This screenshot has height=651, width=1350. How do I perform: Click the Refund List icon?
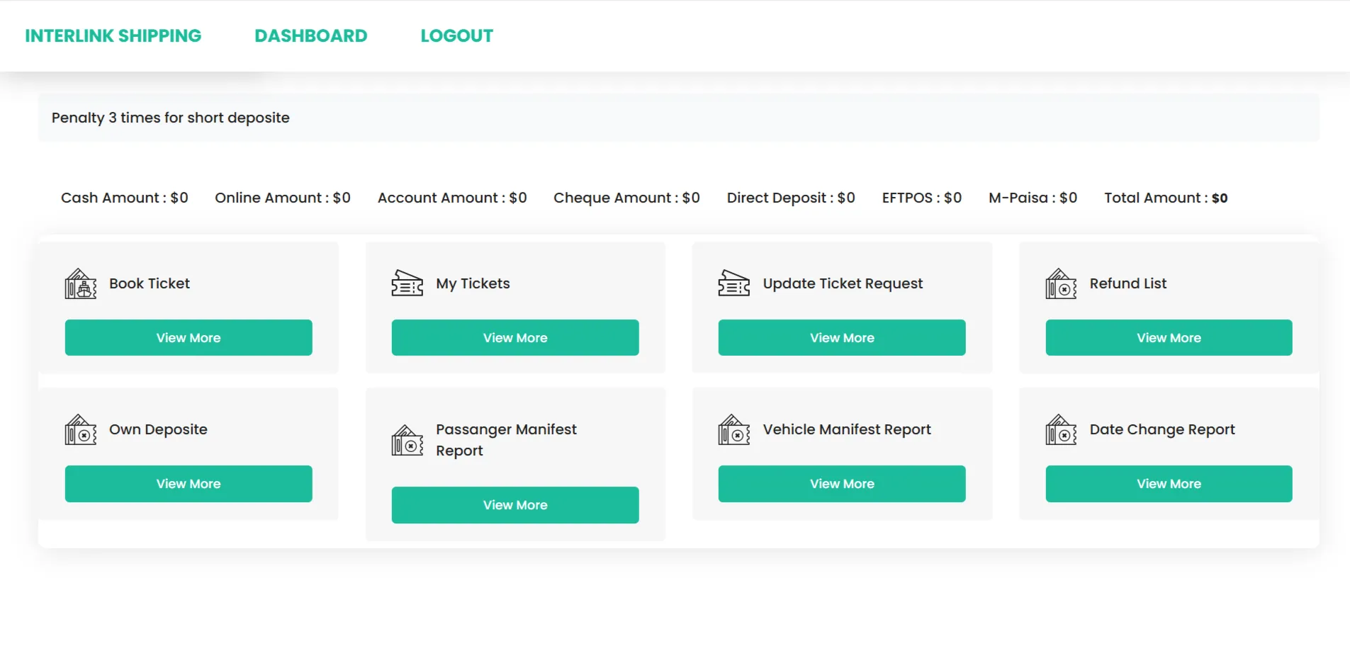point(1061,284)
